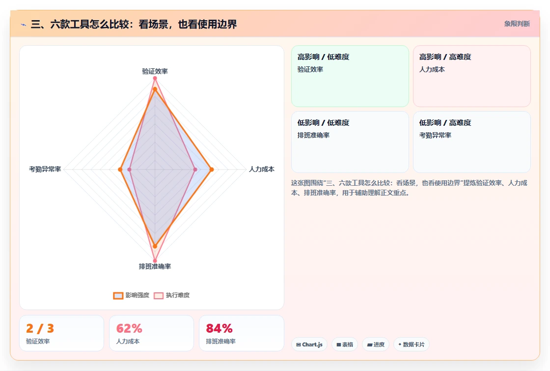Click the section title 三、六款工具怎么比较
The width and height of the screenshot is (550, 371).
click(134, 24)
